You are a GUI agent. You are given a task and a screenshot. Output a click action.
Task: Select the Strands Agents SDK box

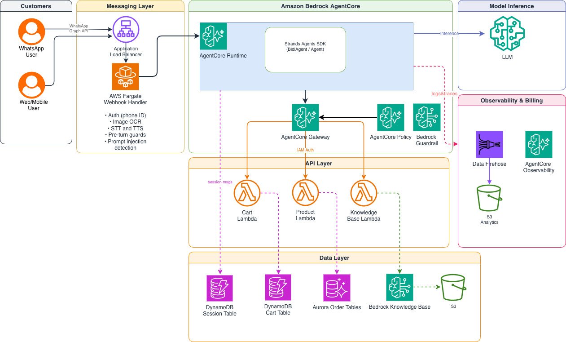point(305,49)
